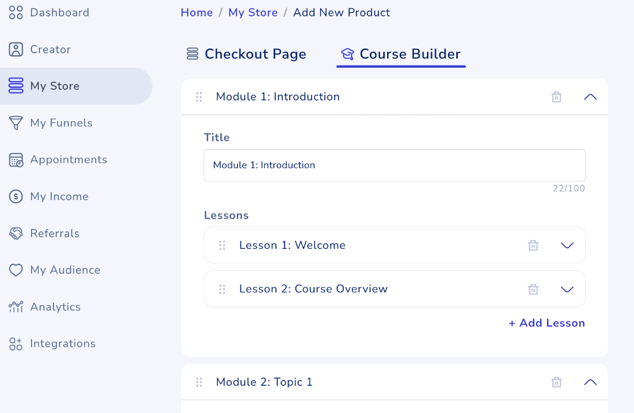Screen dimensions: 634x413
Task: Delete Lesson 1: Welcome
Action: (x=533, y=245)
